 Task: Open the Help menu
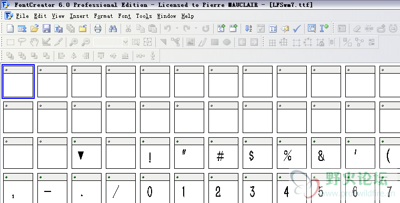(187, 16)
